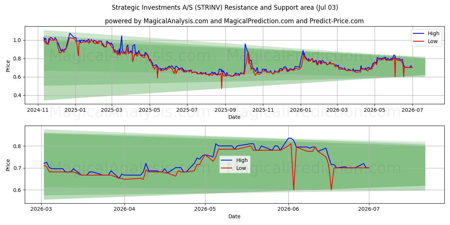Click the 2024-11 tick label on top chart
450x225 pixels.
[x=38, y=110]
